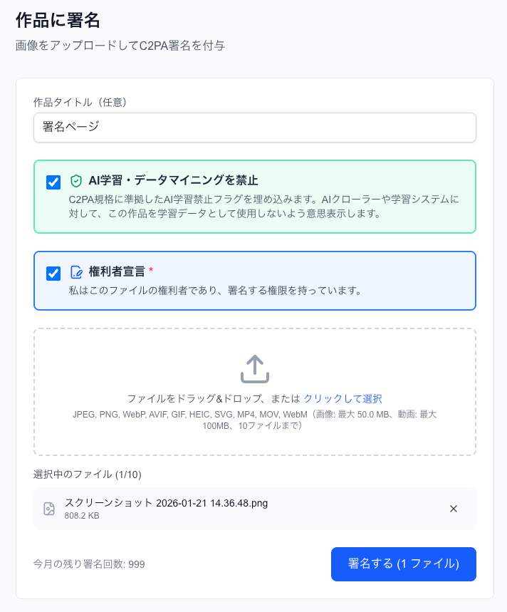This screenshot has height=612, width=507.
Task: Click the AI学習・データマイニングを禁止 label text
Action: (173, 181)
